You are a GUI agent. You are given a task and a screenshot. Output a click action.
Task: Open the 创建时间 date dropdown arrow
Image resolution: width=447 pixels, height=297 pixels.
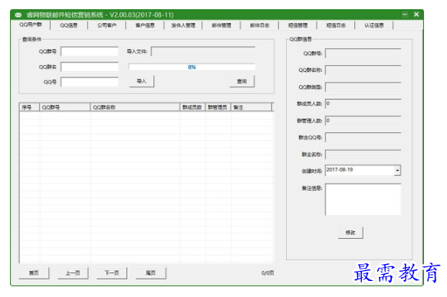(397, 171)
